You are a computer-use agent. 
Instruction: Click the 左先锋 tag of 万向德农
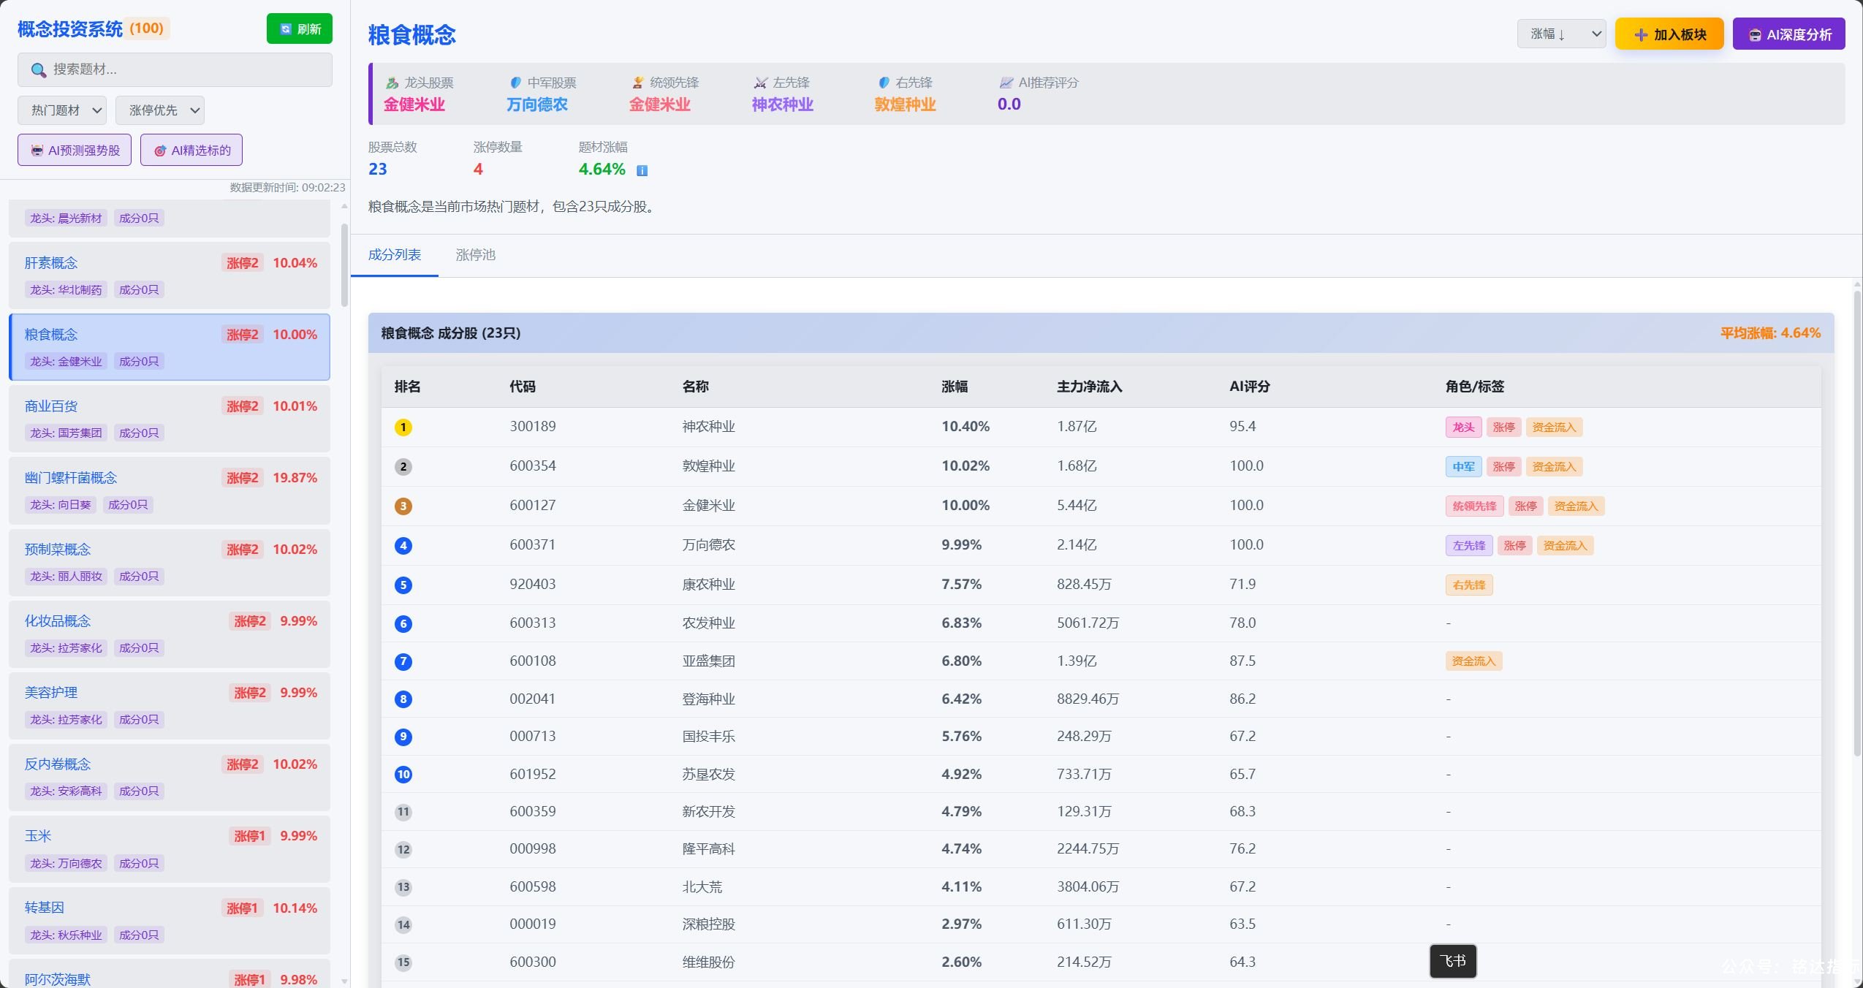click(x=1469, y=546)
